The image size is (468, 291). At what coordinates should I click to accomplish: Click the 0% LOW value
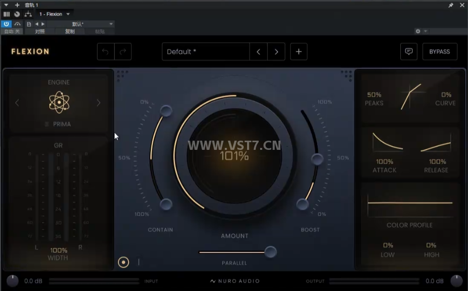(x=388, y=246)
